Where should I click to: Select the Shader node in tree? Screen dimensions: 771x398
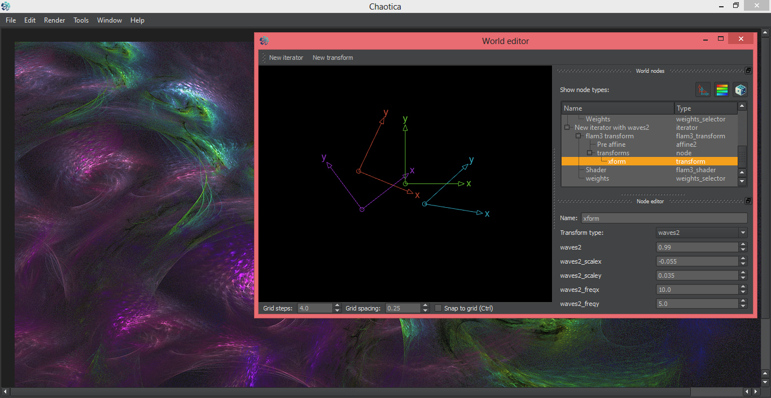(x=596, y=170)
